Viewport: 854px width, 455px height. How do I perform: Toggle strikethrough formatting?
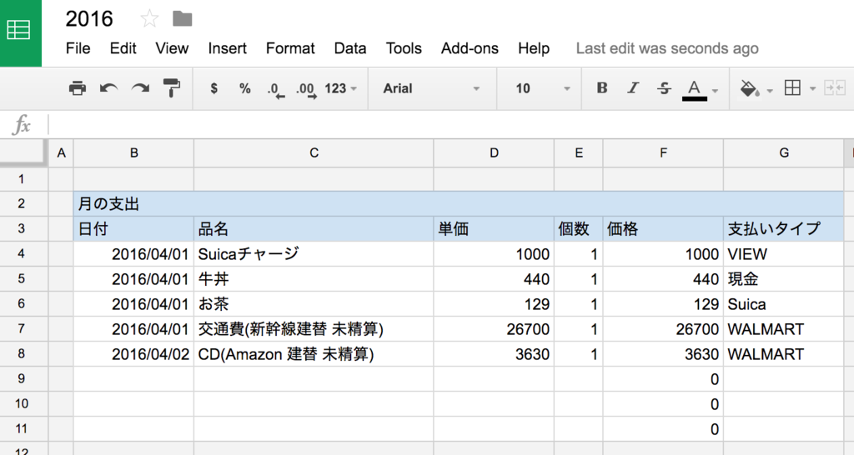[x=664, y=88]
